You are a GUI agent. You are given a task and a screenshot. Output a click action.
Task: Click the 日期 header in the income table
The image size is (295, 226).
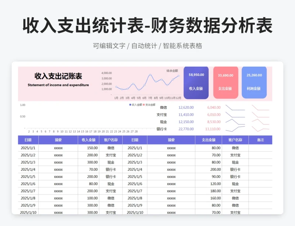tap(28, 140)
